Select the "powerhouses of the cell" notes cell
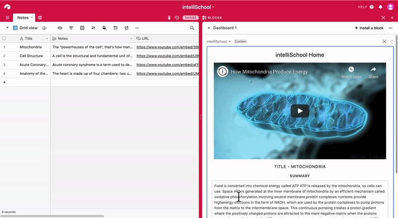The height and width of the screenshot is (218, 398). pyautogui.click(x=93, y=47)
